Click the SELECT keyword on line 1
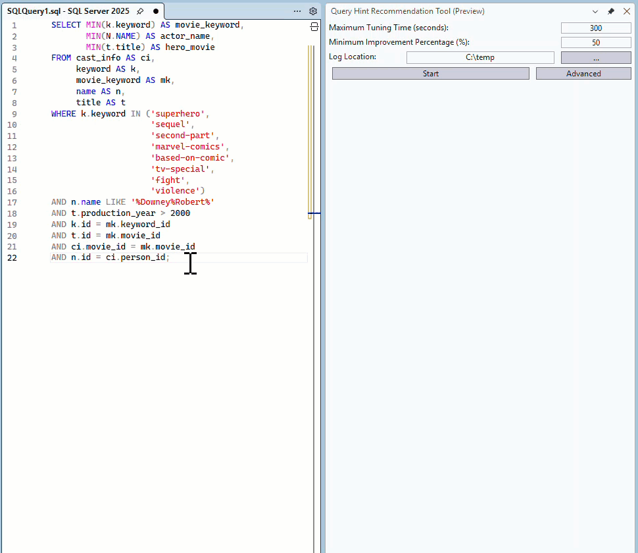638x553 pixels. point(66,25)
